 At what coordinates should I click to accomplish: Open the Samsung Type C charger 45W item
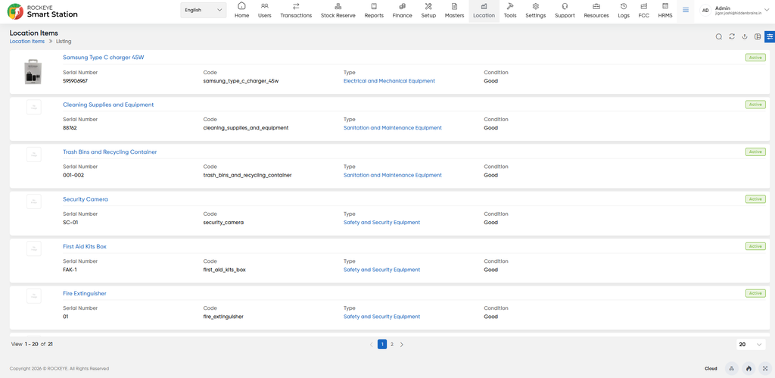[x=103, y=58]
